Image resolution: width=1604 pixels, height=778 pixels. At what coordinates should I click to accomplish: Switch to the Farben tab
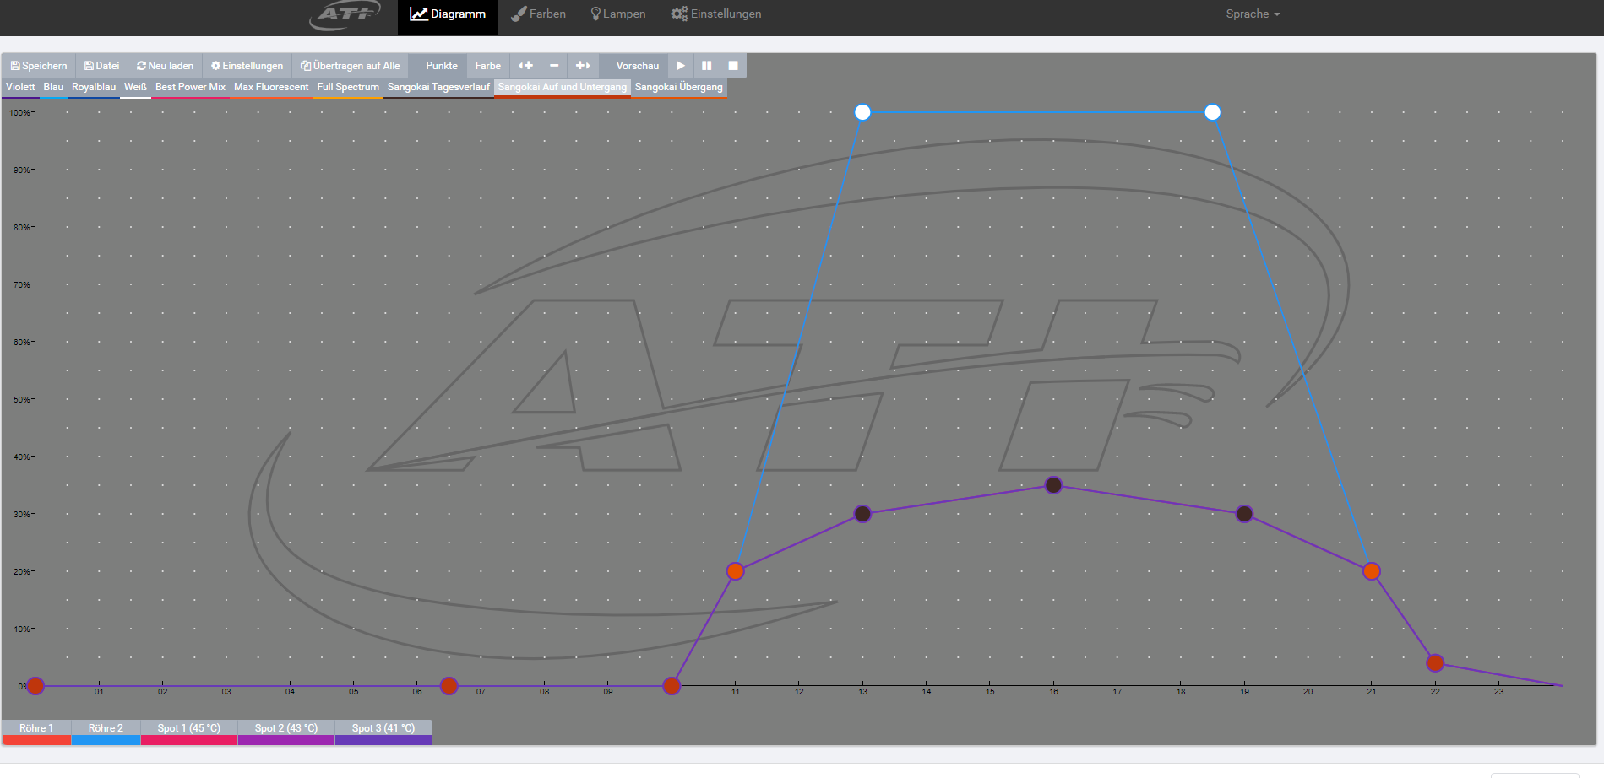pyautogui.click(x=539, y=14)
